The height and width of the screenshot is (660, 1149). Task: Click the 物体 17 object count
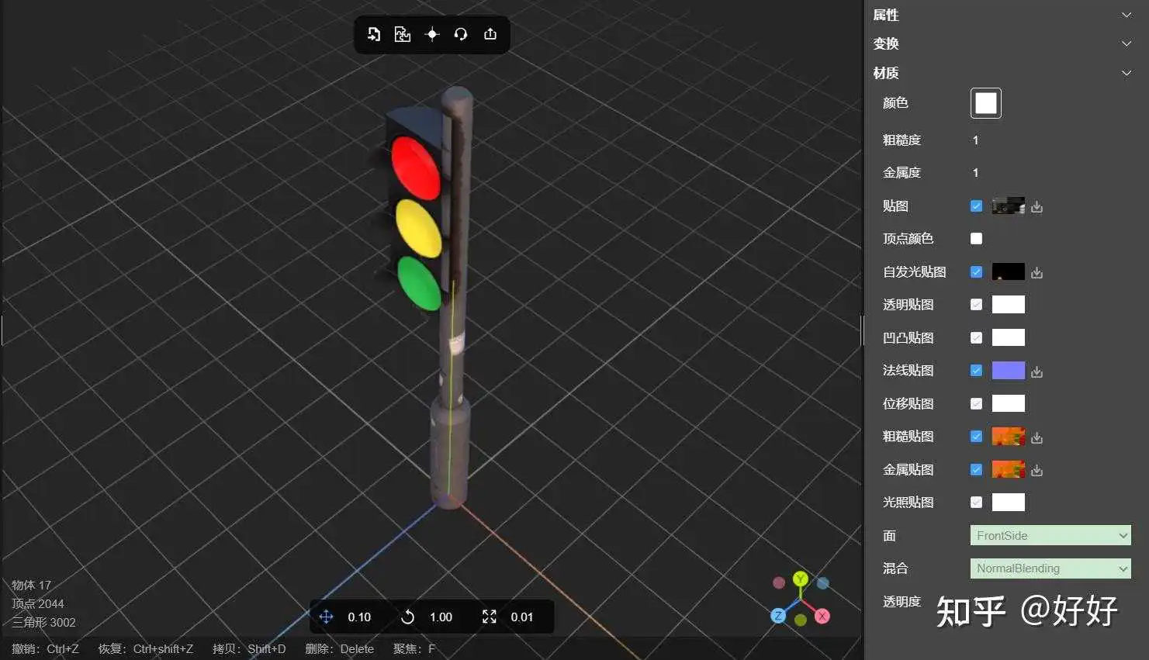pos(31,585)
